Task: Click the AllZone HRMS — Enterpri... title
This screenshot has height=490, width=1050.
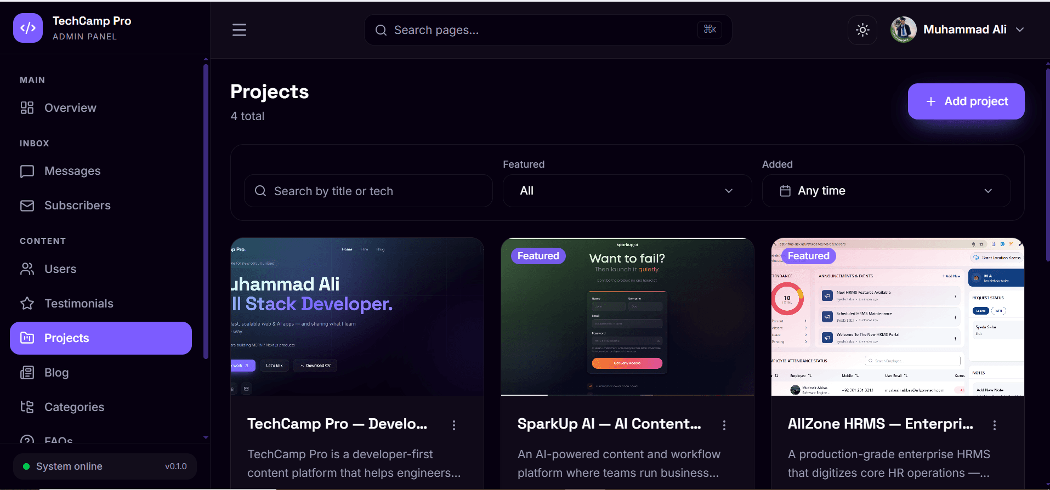Action: coord(881,424)
